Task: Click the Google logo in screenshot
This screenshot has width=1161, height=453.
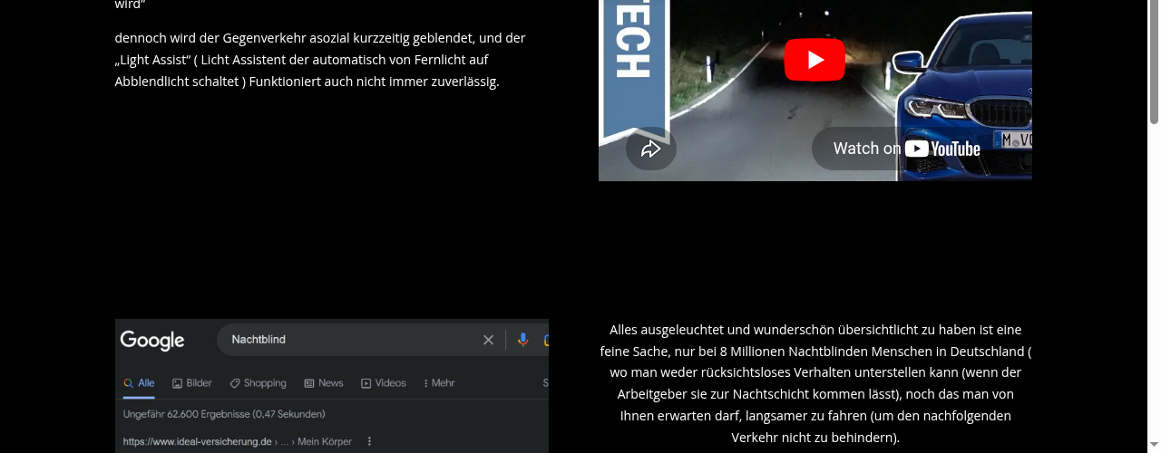Action: pos(152,341)
